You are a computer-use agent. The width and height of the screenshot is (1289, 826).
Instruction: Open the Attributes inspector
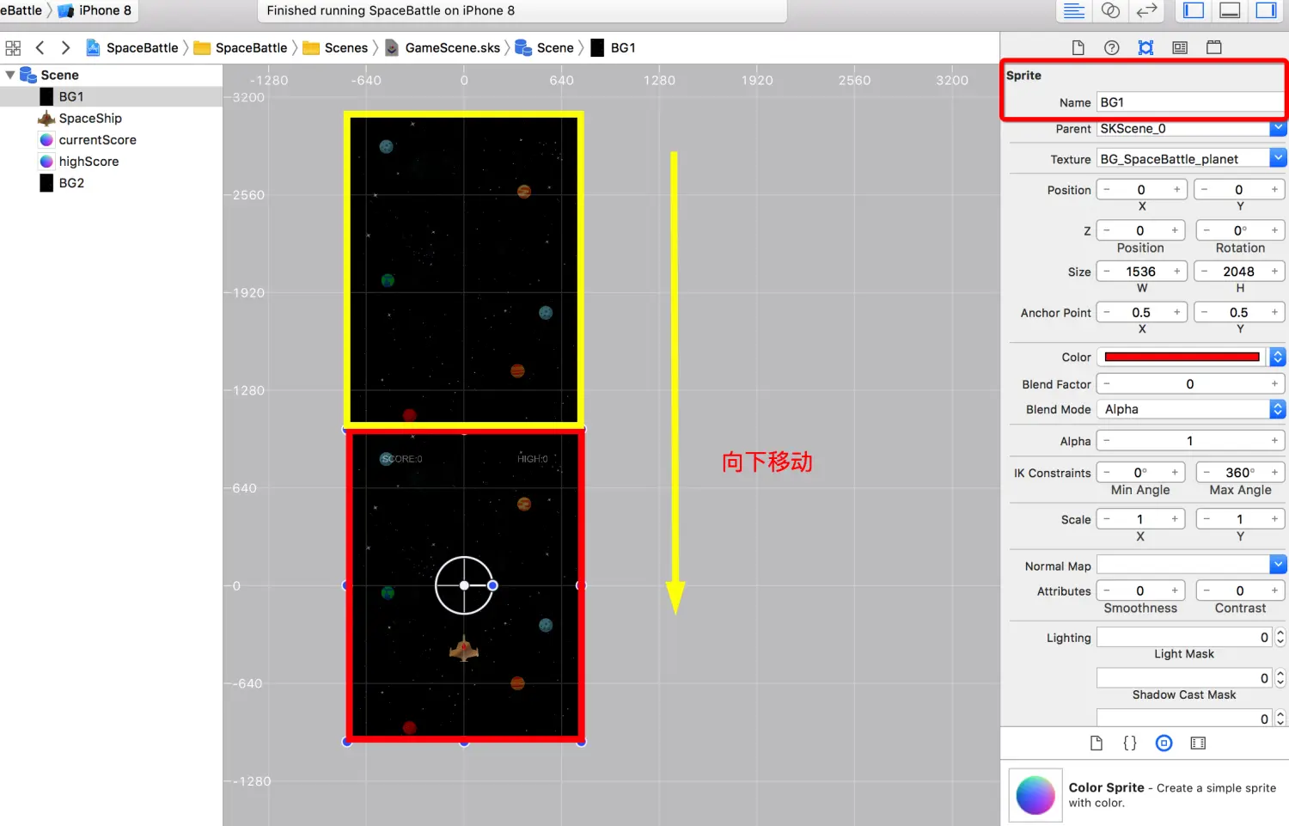tap(1145, 48)
